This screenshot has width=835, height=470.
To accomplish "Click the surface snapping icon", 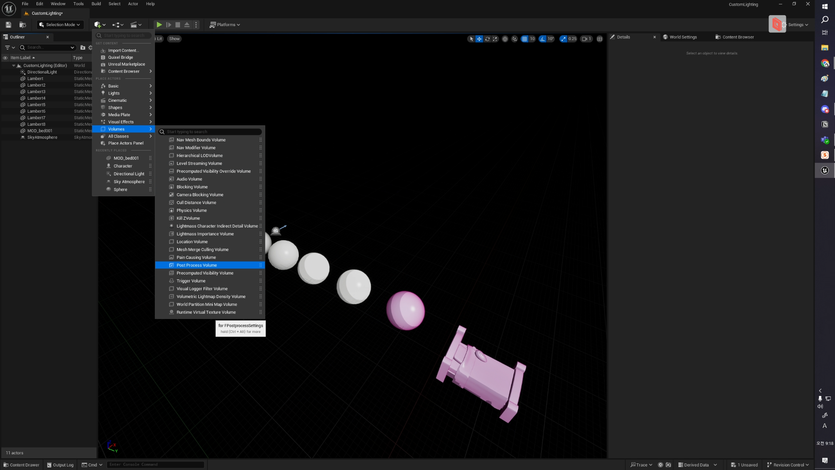I will pos(514,39).
